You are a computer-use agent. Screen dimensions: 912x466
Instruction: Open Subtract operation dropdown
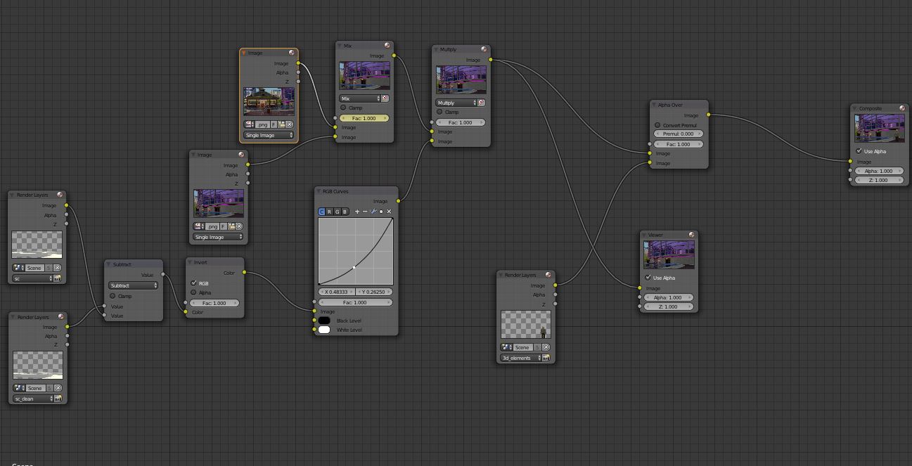(x=134, y=285)
